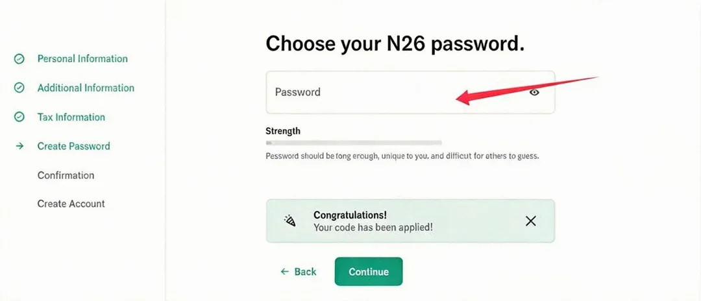Image resolution: width=701 pixels, height=301 pixels.
Task: Click the party popper congratulations icon
Action: point(289,221)
